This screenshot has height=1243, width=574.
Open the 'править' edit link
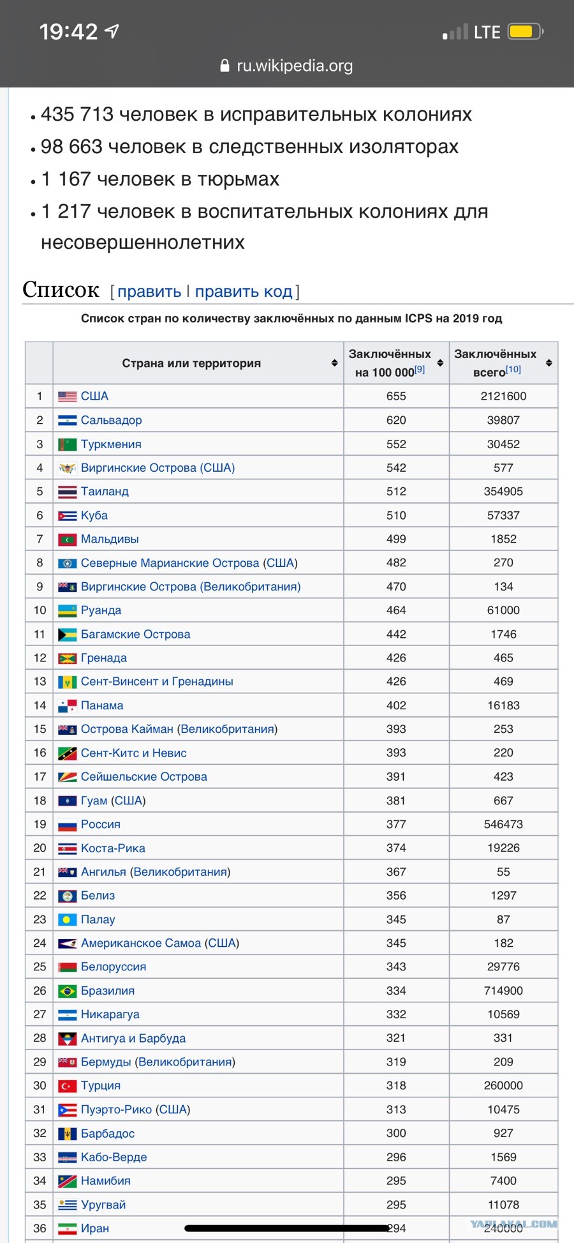pos(149,292)
